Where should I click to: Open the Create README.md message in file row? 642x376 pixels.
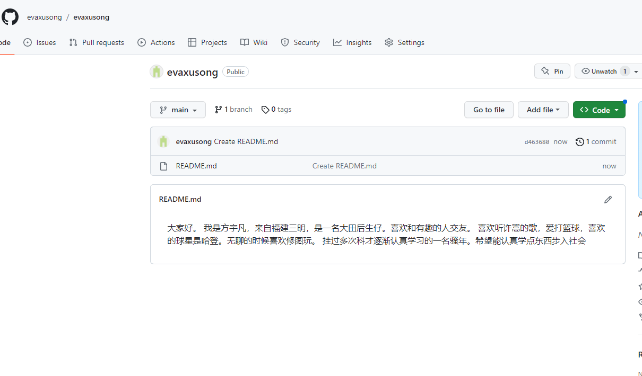pos(344,166)
